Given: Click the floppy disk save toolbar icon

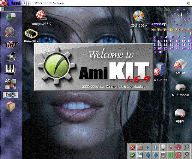Looking at the screenshot, I should coord(140,155).
